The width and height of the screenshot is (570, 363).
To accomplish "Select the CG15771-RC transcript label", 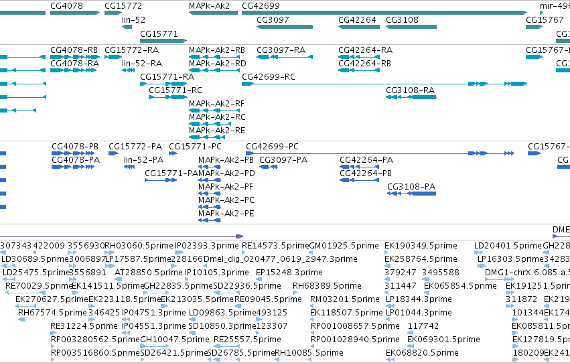I will pos(175,90).
